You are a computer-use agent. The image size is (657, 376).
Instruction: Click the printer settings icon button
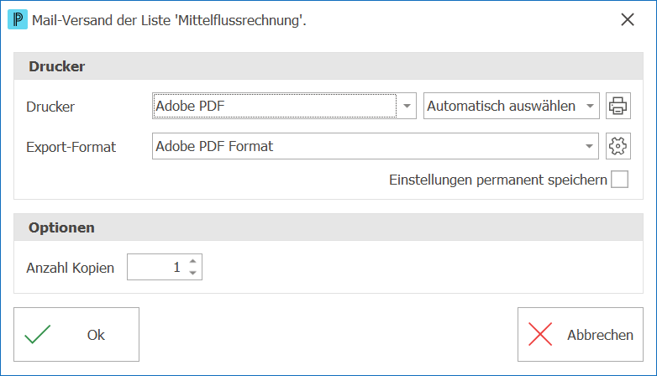pos(618,106)
